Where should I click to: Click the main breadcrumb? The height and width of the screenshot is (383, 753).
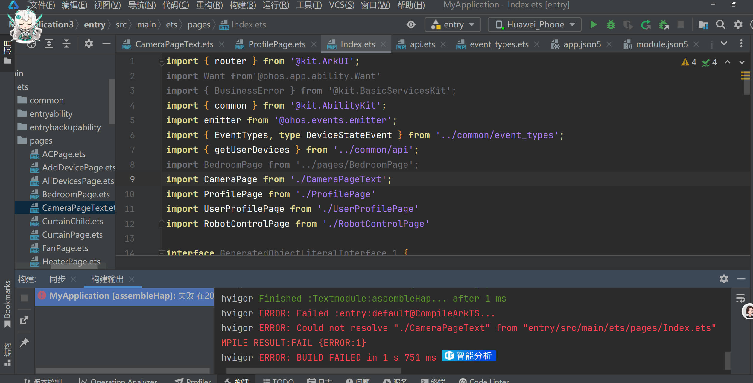pyautogui.click(x=146, y=24)
